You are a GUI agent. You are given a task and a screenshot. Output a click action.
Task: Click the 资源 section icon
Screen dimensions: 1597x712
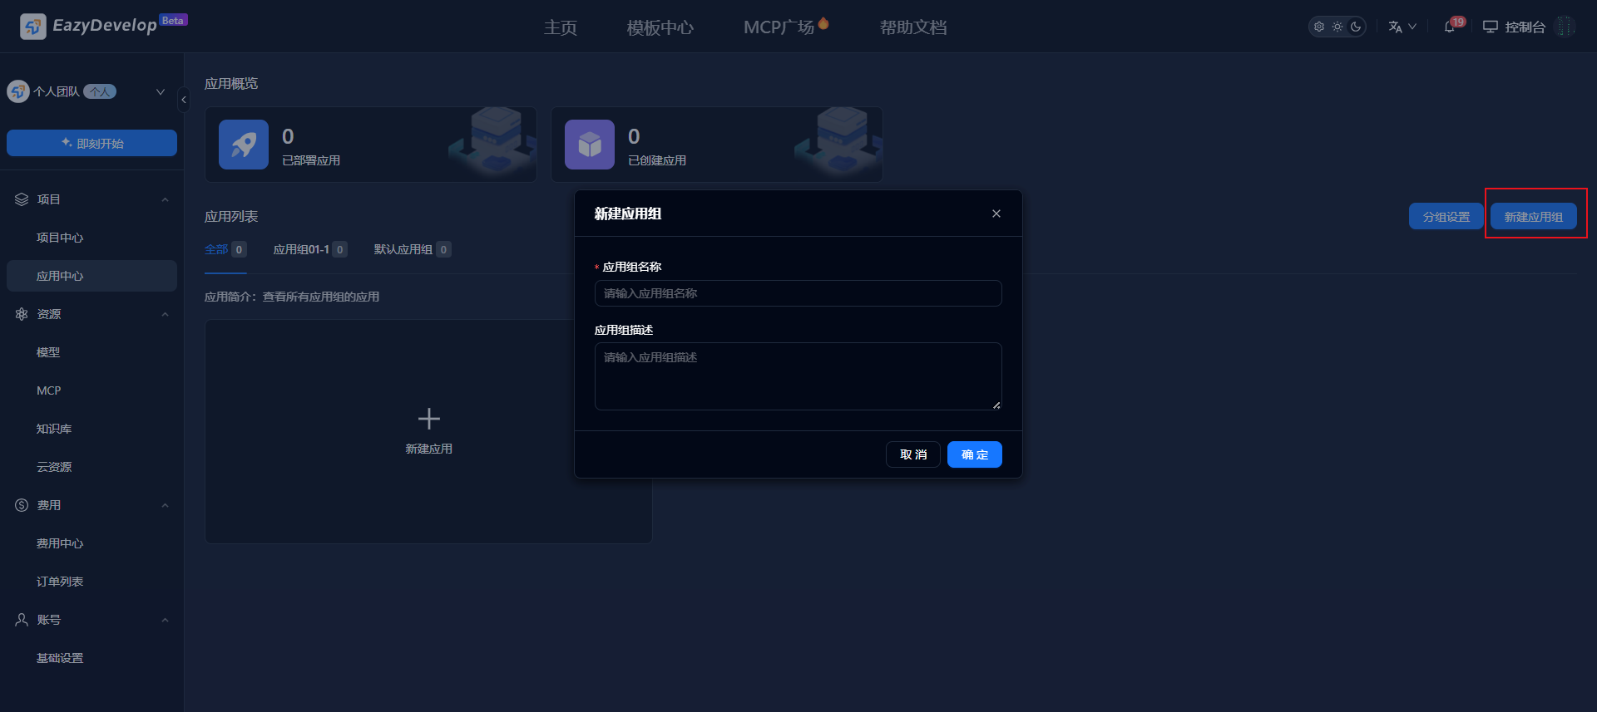click(x=22, y=314)
